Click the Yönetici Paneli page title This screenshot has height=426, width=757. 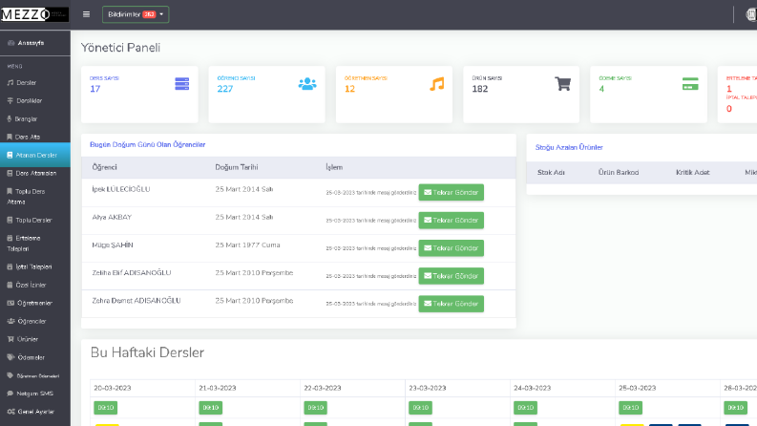pyautogui.click(x=120, y=48)
